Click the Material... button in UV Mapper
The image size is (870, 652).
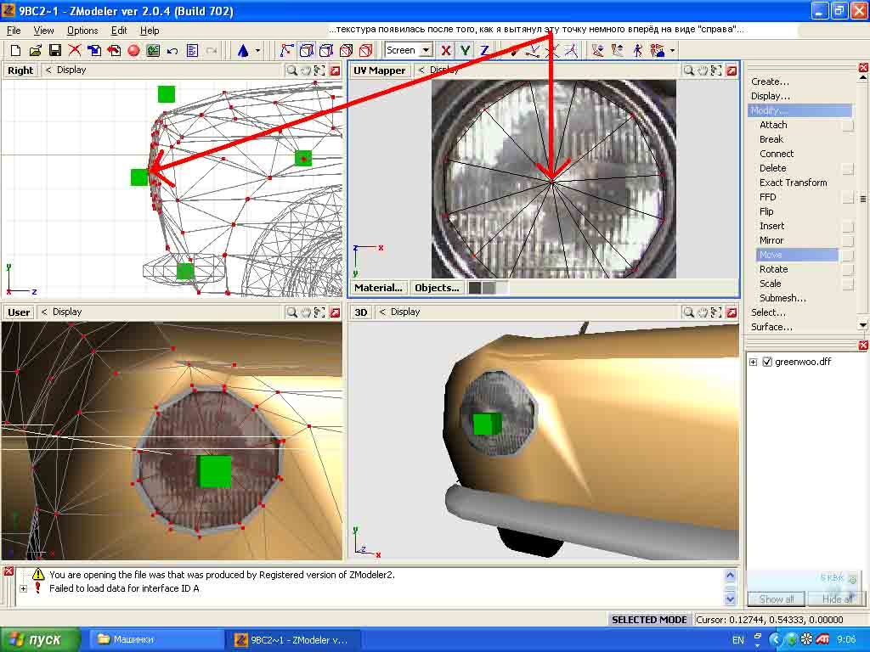pos(378,288)
